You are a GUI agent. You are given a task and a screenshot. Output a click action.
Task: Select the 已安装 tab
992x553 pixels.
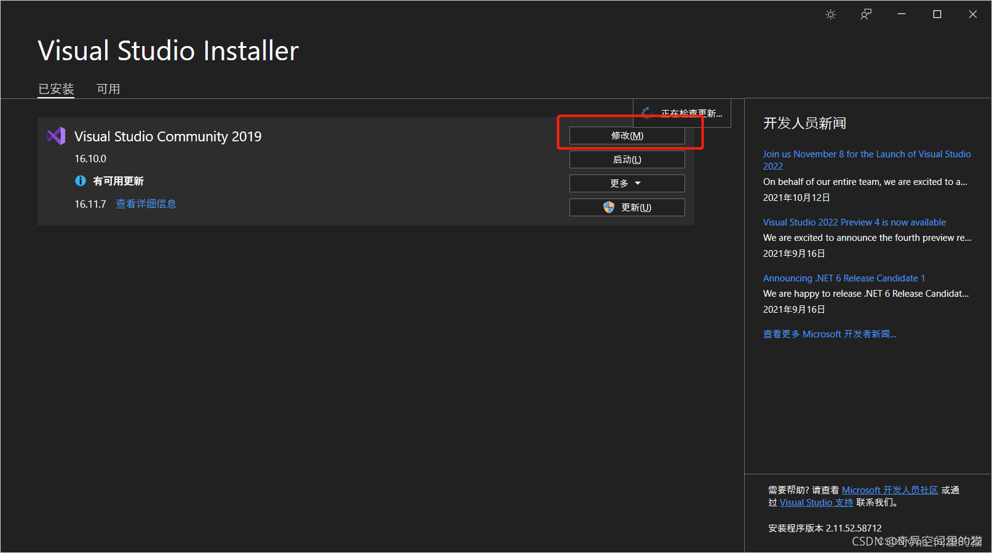56,88
